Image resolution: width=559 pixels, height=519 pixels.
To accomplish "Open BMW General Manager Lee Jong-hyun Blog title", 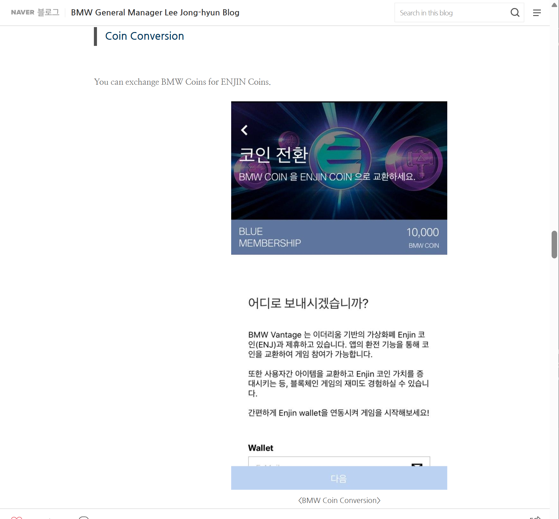I will tap(155, 13).
